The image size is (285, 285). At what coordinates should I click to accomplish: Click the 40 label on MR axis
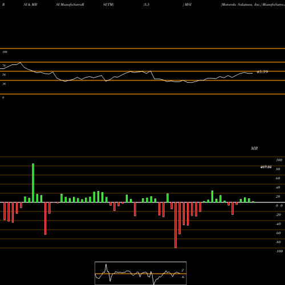pyautogui.click(x=278, y=188)
